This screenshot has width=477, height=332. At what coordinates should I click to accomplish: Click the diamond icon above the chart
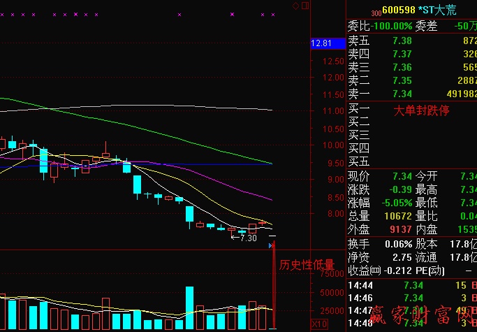point(296,6)
